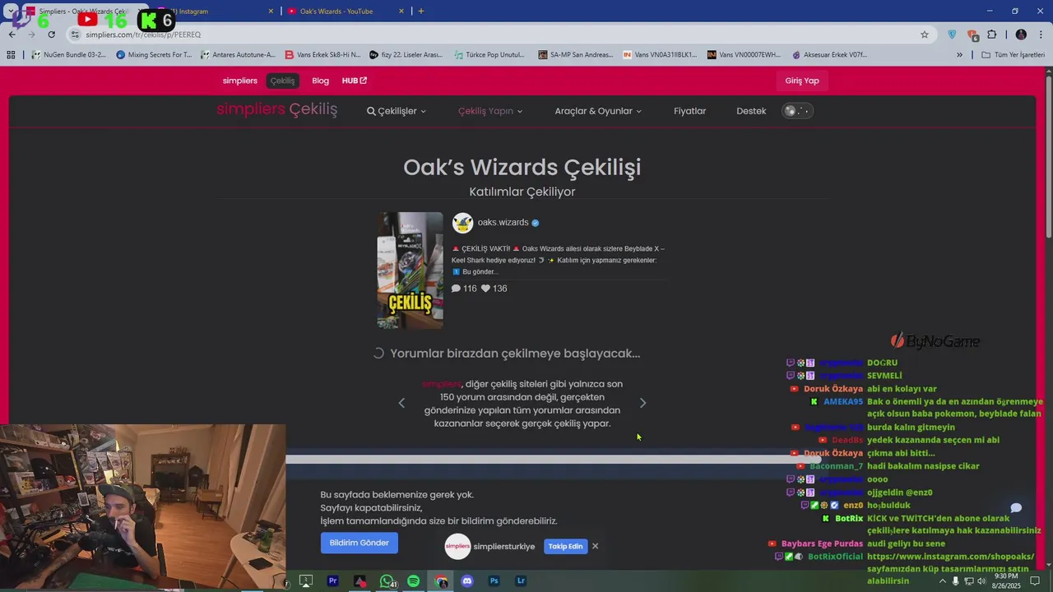This screenshot has height=592, width=1053.
Task: Click the Giriş Yap login button
Action: click(802, 81)
